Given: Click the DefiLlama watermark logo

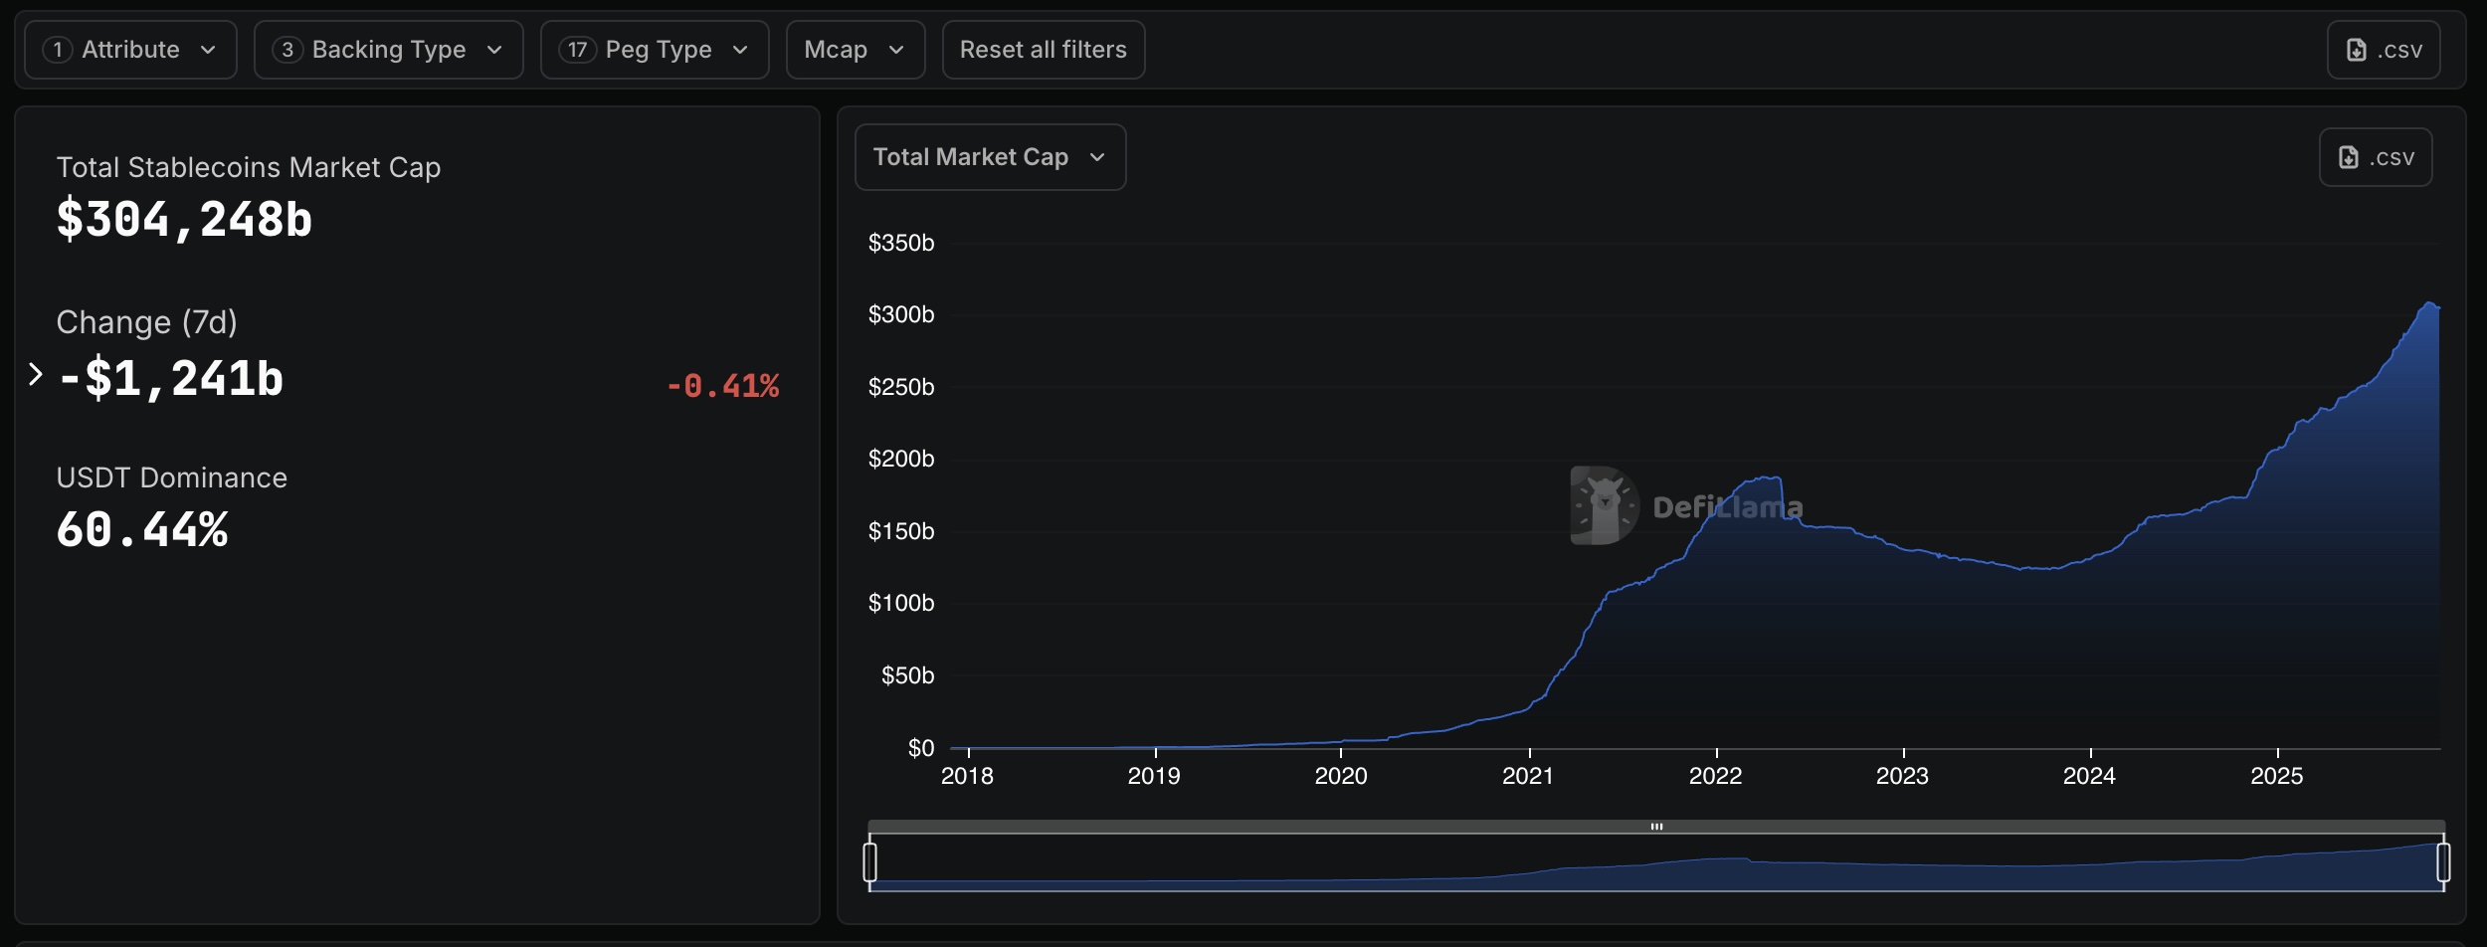Looking at the screenshot, I should [1604, 505].
